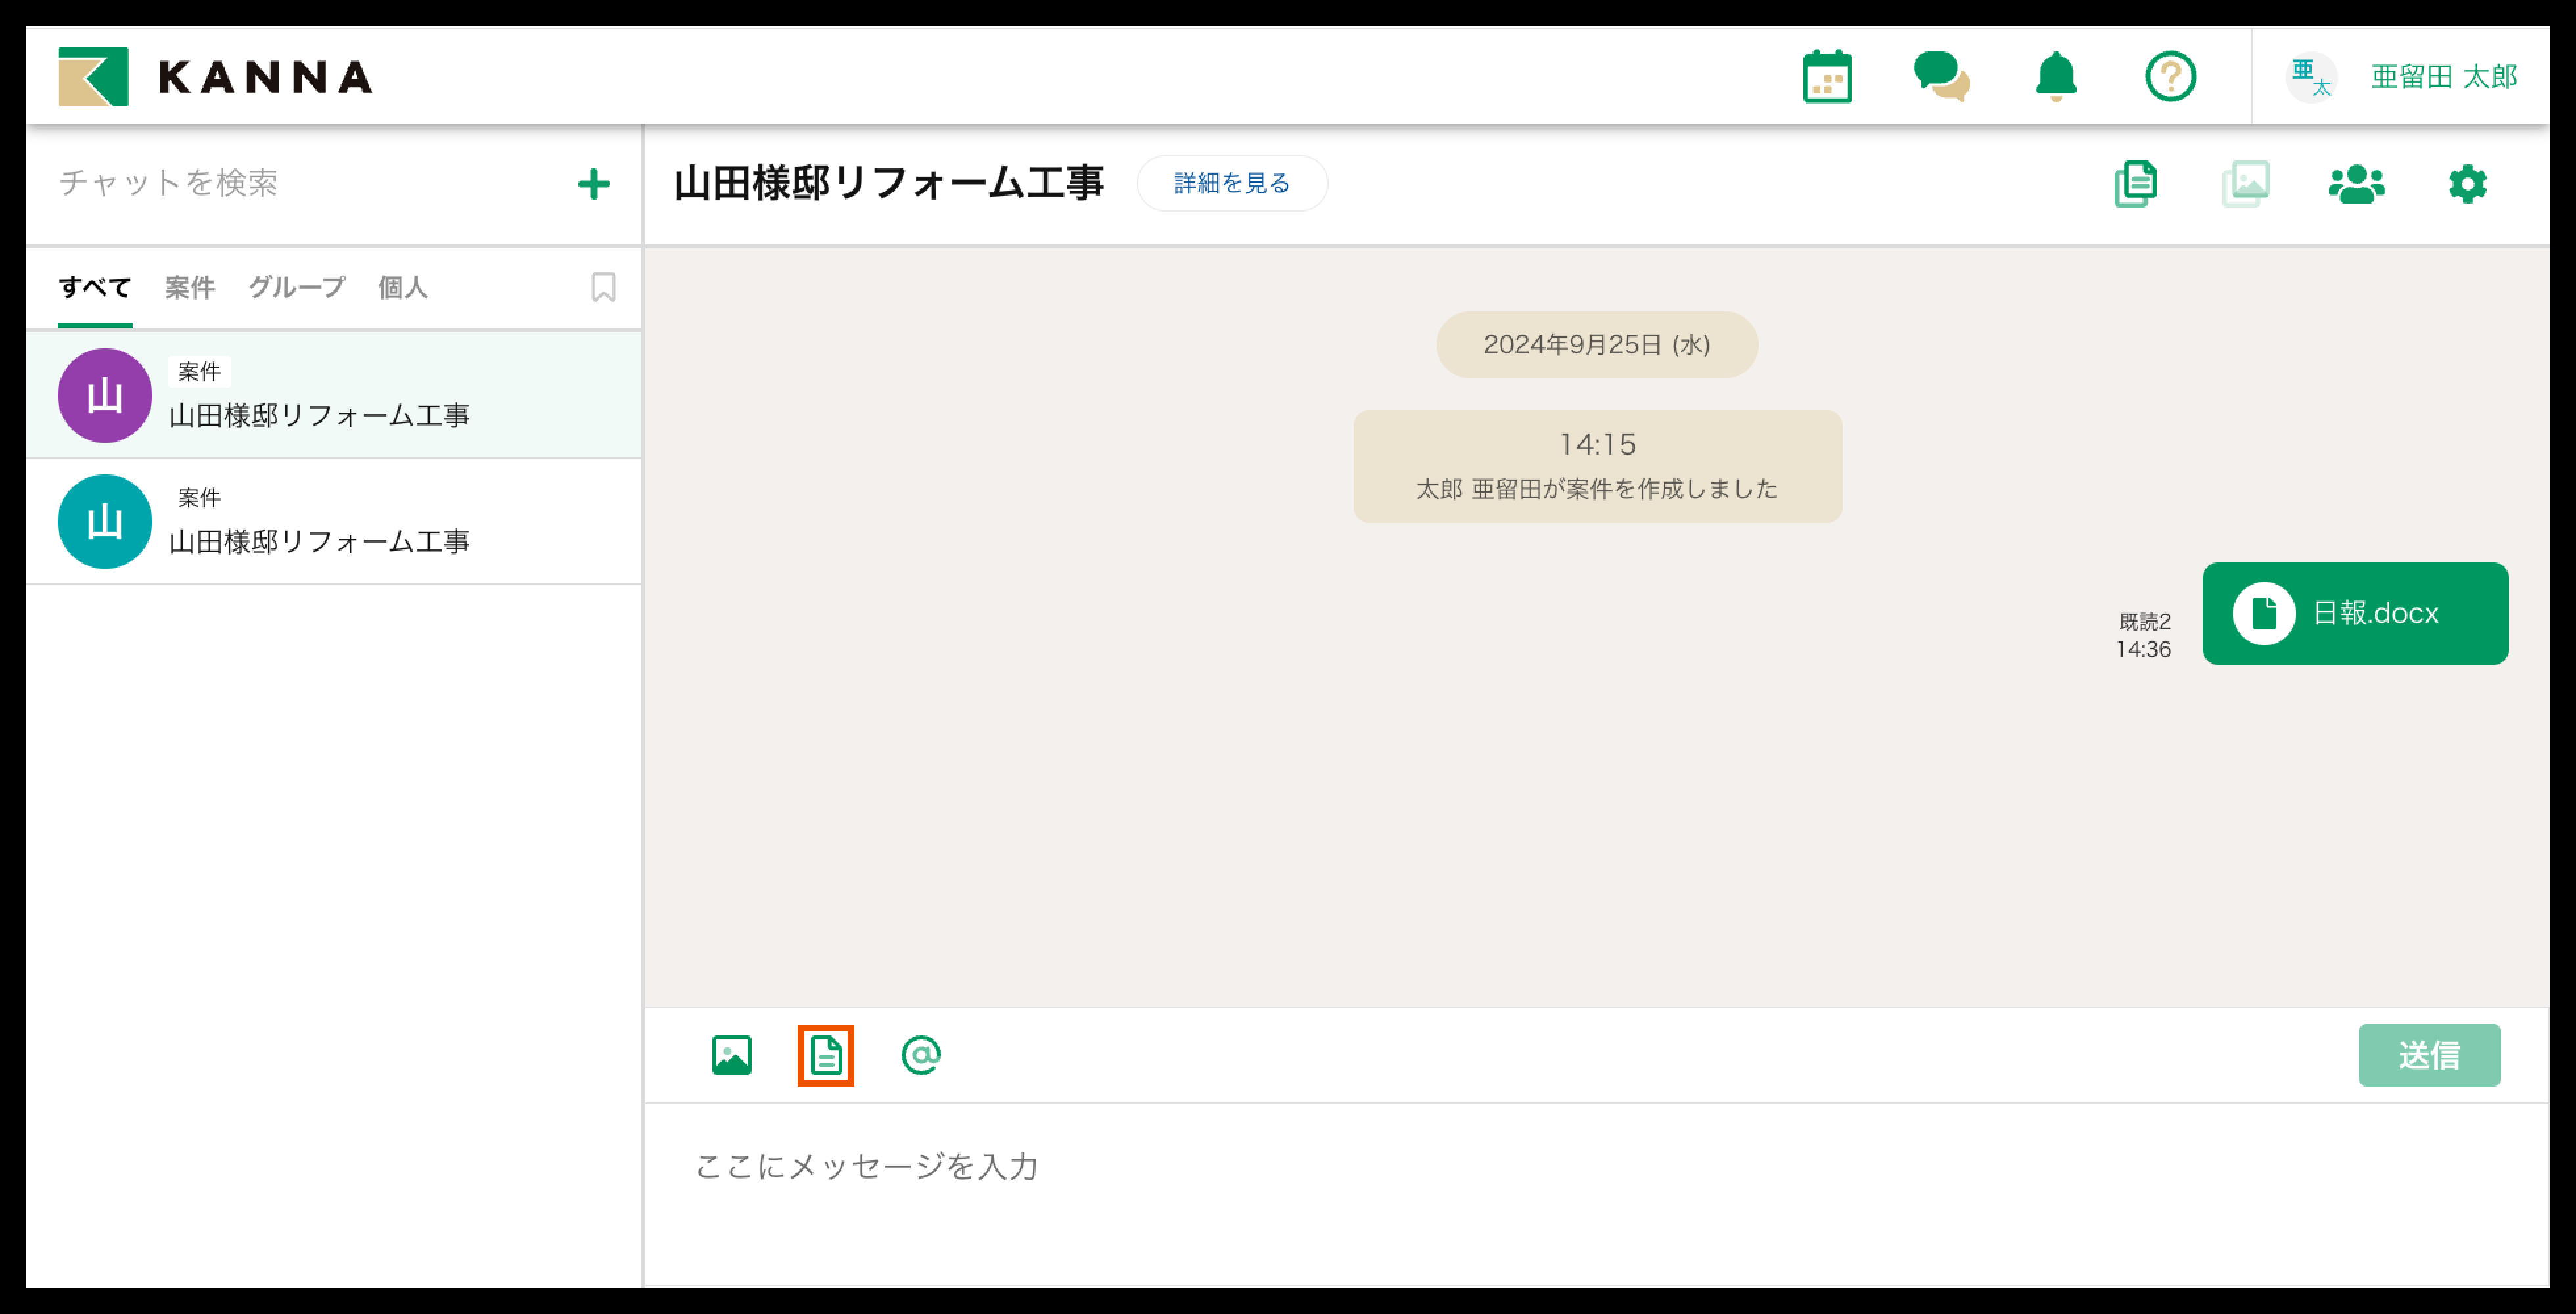Show chat members icon

tap(2356, 184)
